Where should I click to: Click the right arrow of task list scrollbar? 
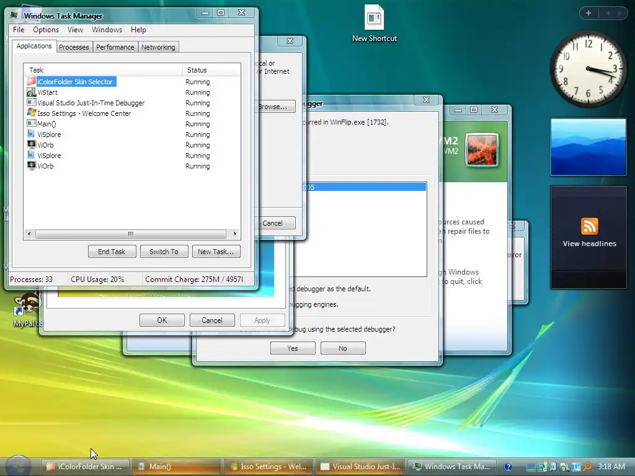235,234
